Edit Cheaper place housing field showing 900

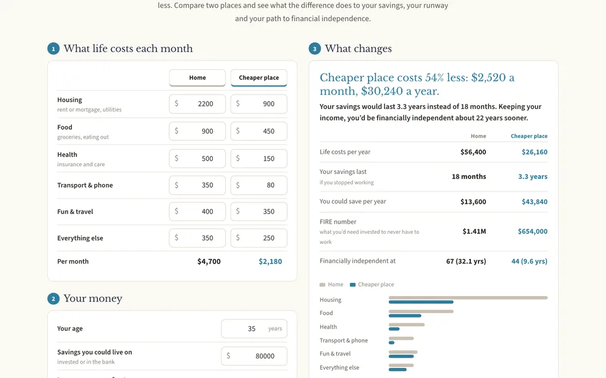click(259, 104)
